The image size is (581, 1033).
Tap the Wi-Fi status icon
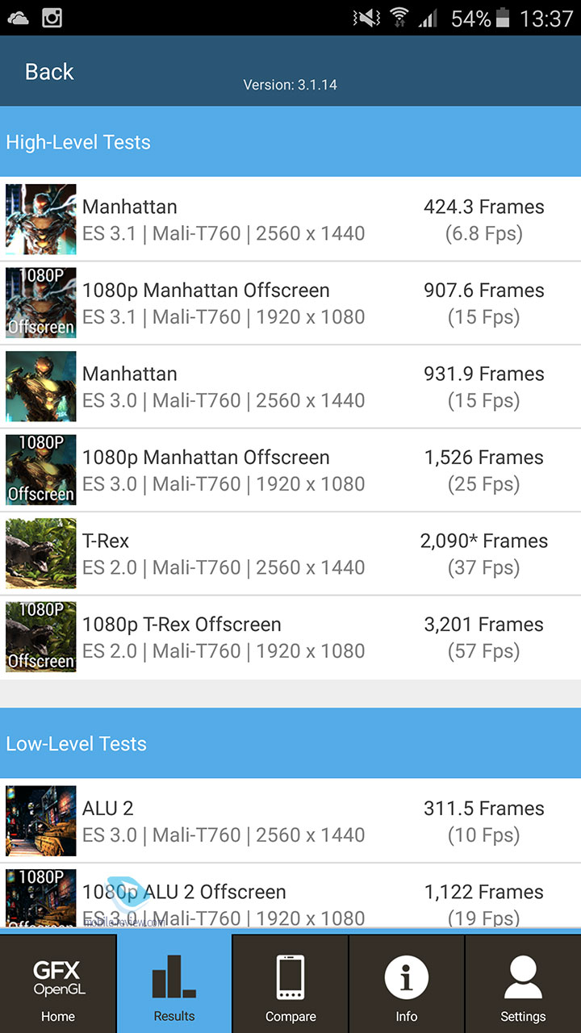pos(399,18)
